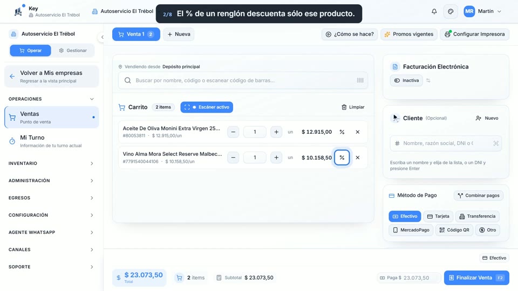
Task: Click the Efectivo chip above footer
Action: [494, 258]
